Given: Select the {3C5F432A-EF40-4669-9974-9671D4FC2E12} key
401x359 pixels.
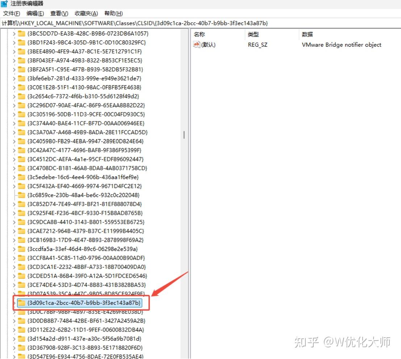Looking at the screenshot, I should click(85, 186).
